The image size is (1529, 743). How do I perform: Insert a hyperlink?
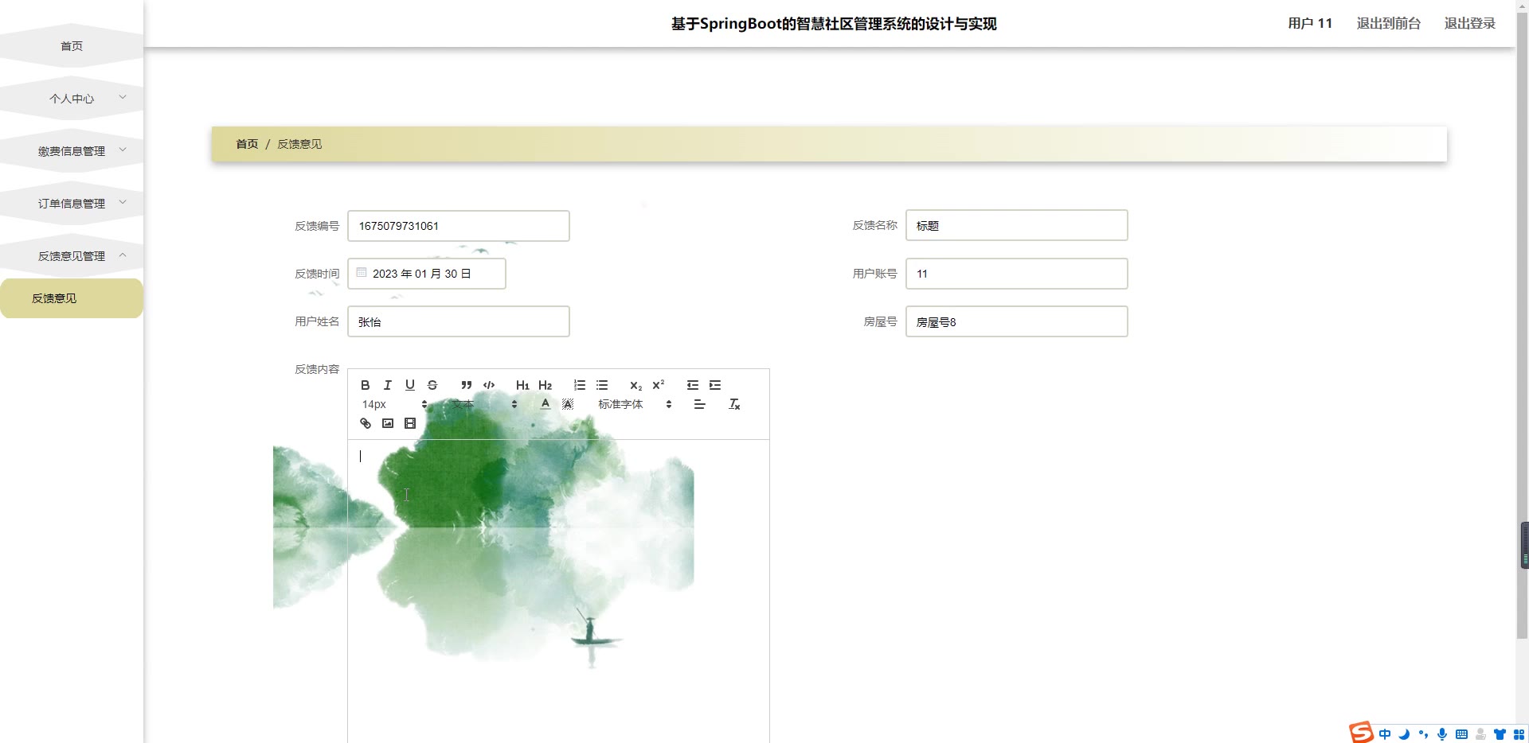(x=366, y=423)
